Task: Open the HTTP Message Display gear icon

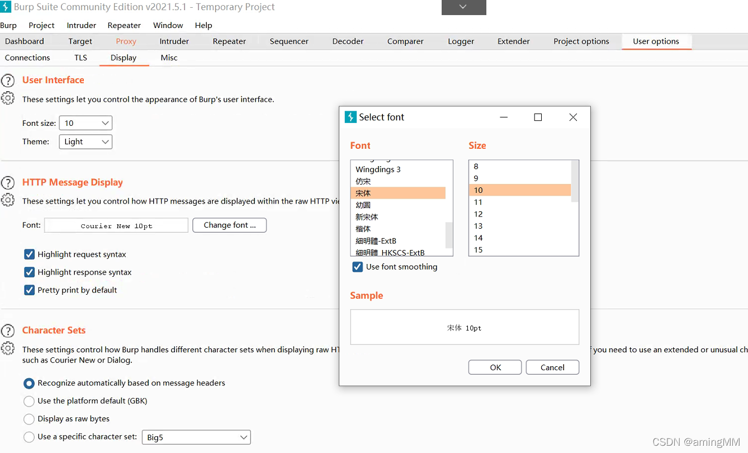Action: click(x=8, y=200)
